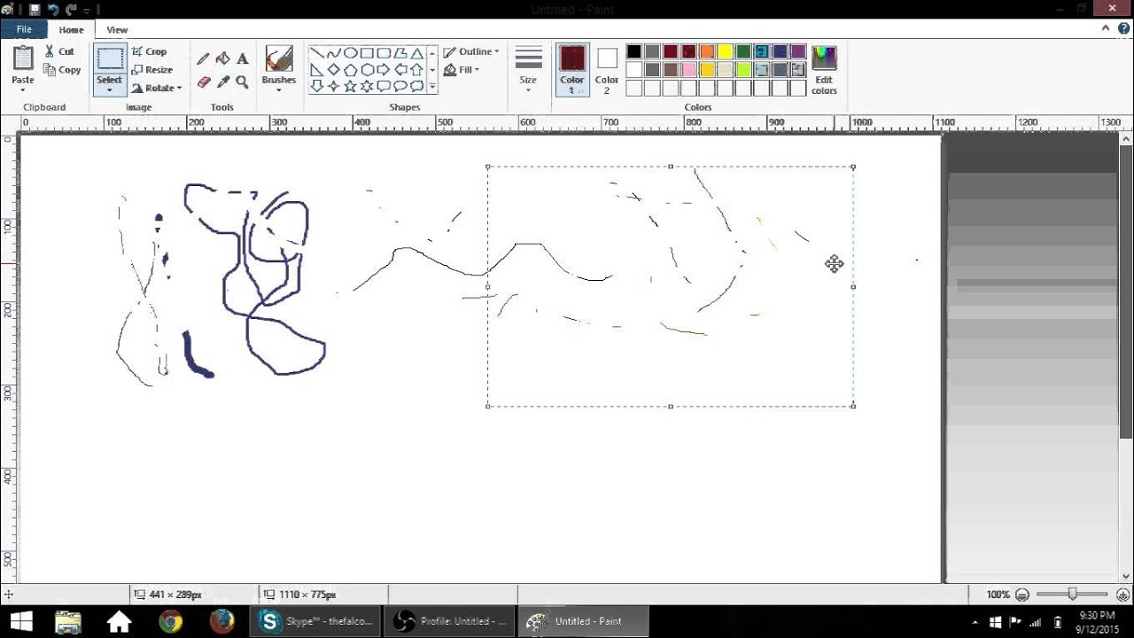This screenshot has width=1134, height=638.
Task: Click the Brushes icon
Action: click(278, 60)
